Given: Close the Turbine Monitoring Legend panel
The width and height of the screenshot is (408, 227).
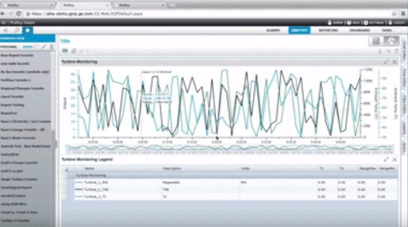Looking at the screenshot, I should pos(395,159).
